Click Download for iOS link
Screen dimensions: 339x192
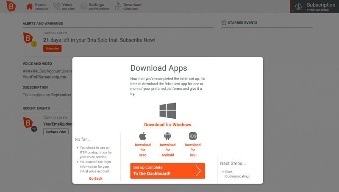click(x=193, y=150)
